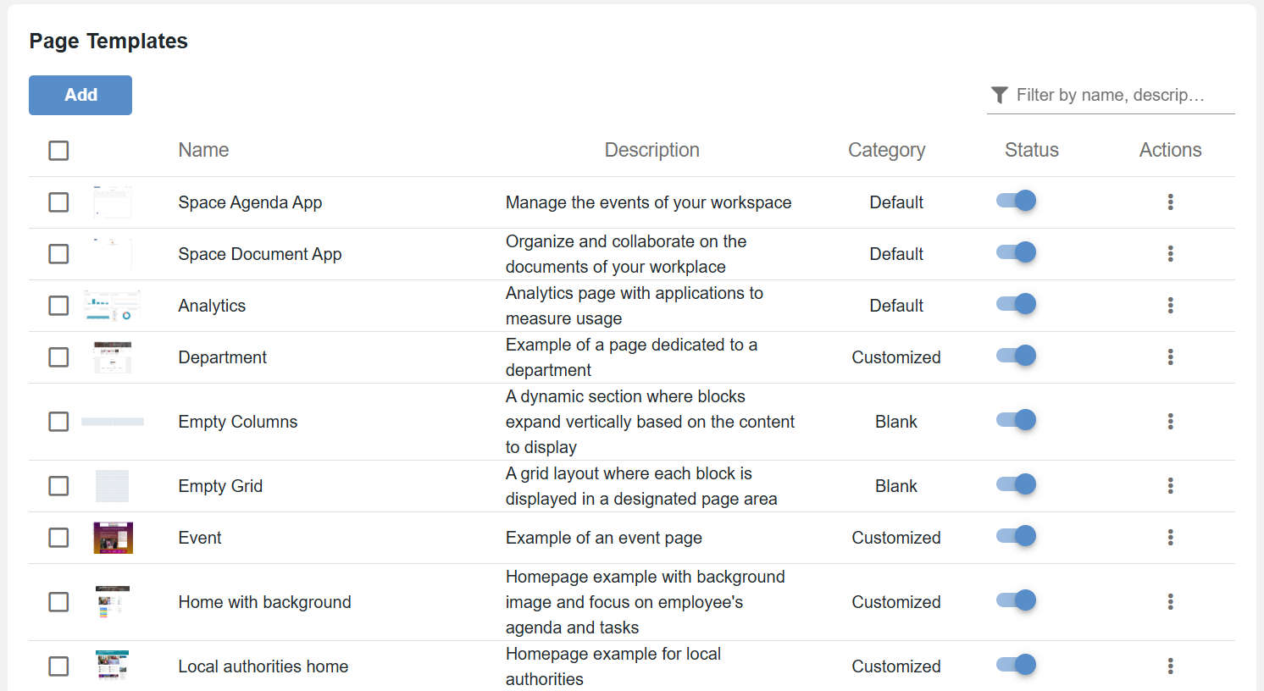Click the Event template thumbnail

click(113, 538)
